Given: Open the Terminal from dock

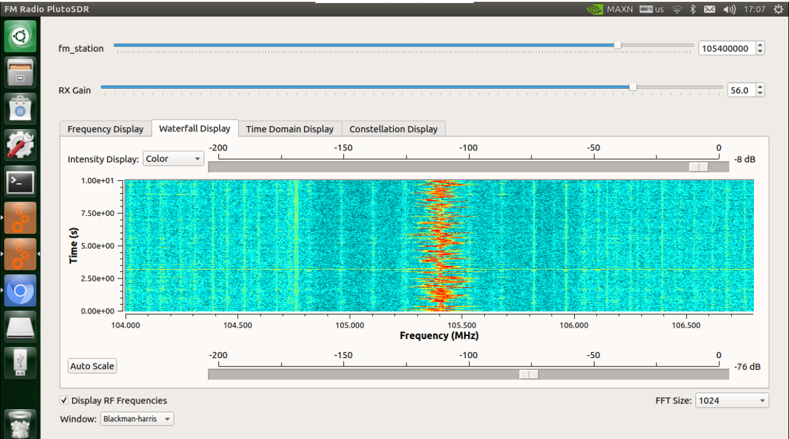Looking at the screenshot, I should (21, 181).
